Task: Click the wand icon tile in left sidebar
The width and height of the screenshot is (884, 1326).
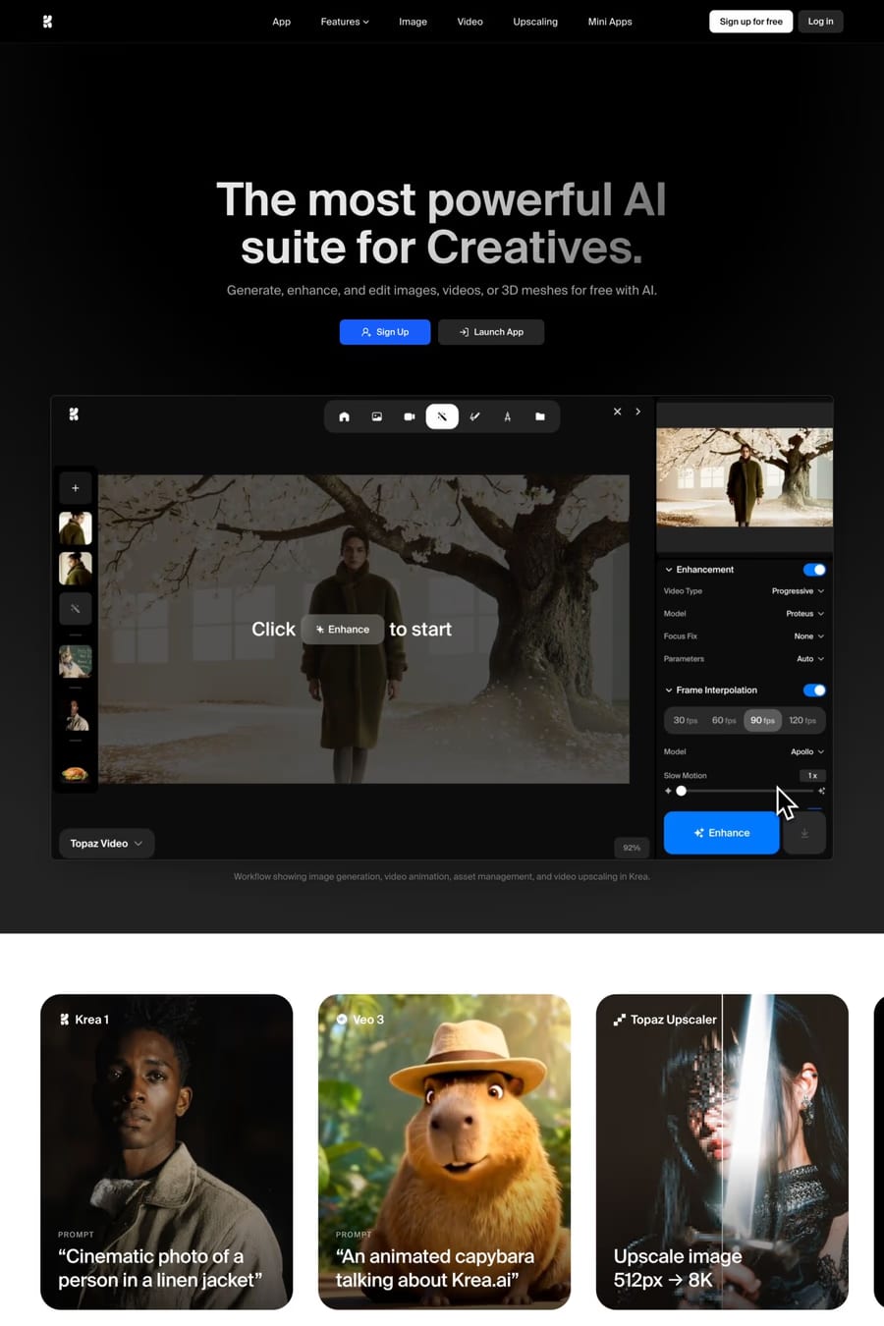Action: coord(76,608)
